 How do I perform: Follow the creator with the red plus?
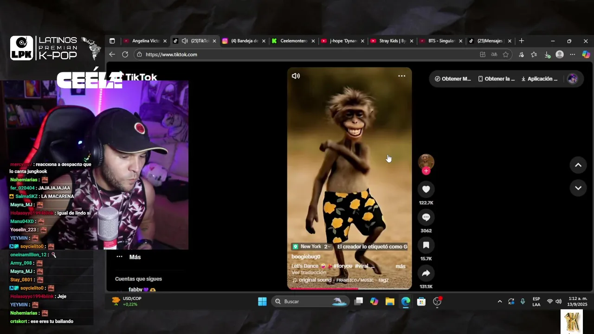point(426,171)
